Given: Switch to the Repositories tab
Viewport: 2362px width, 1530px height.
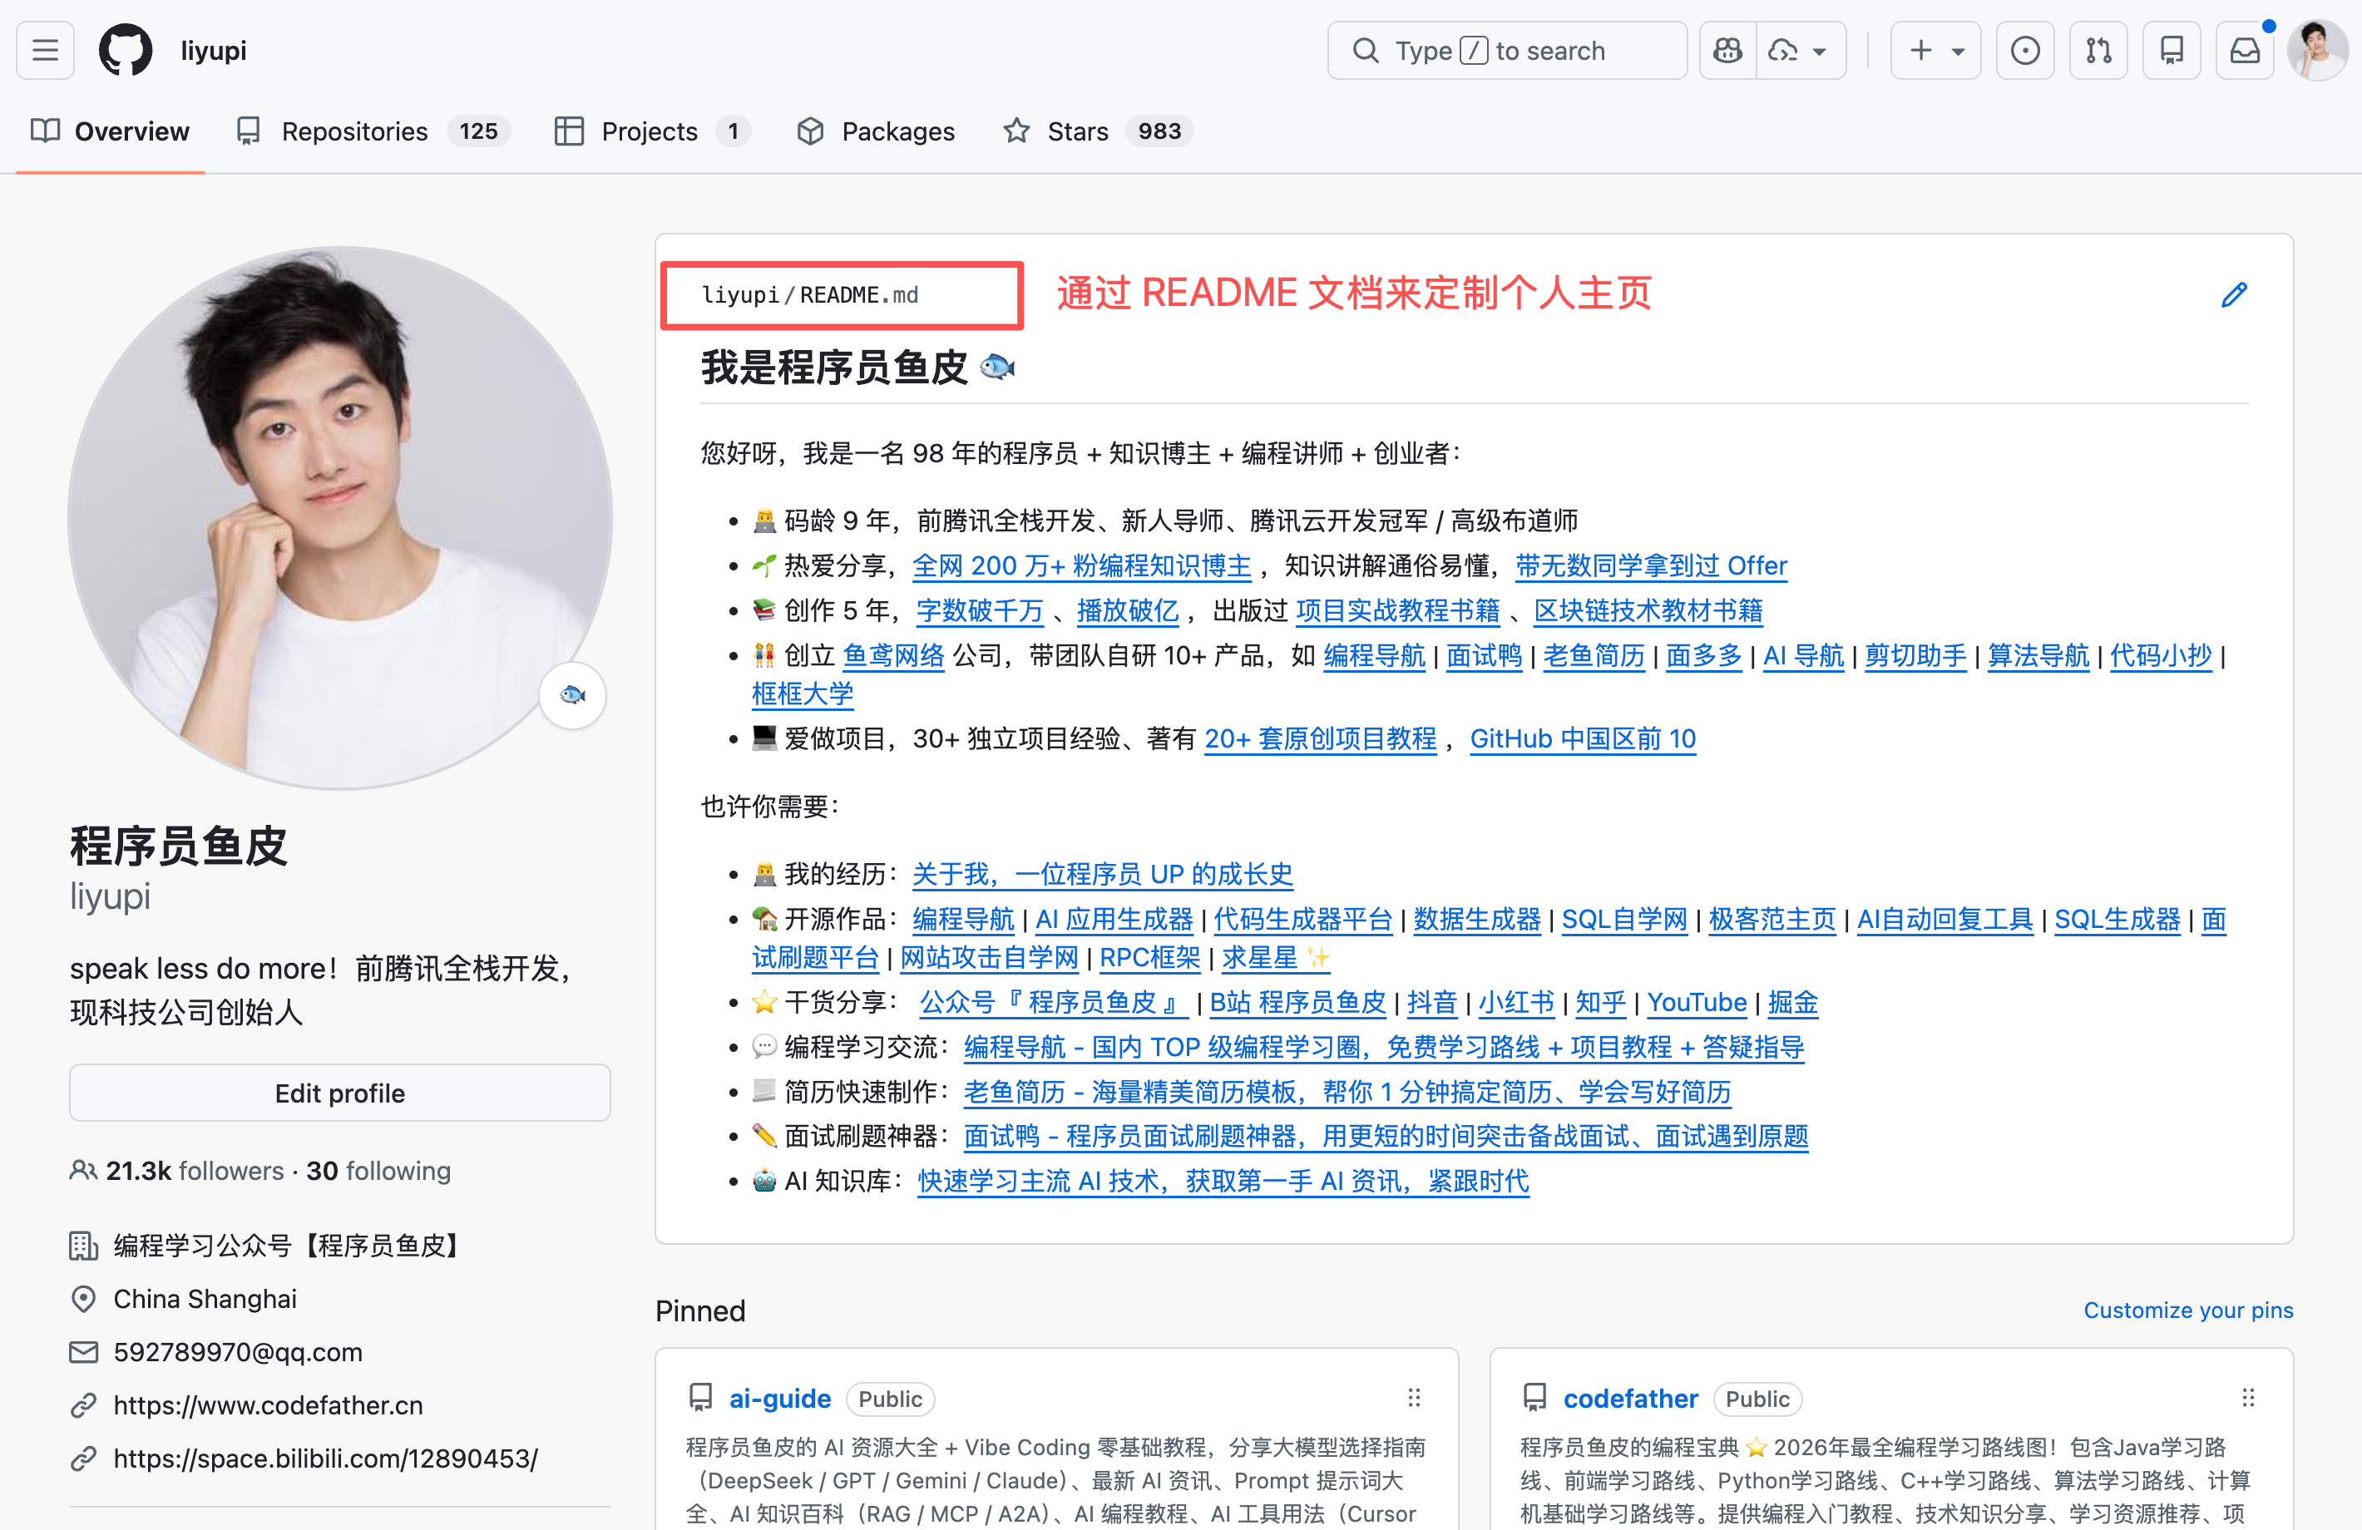Looking at the screenshot, I should [x=354, y=131].
